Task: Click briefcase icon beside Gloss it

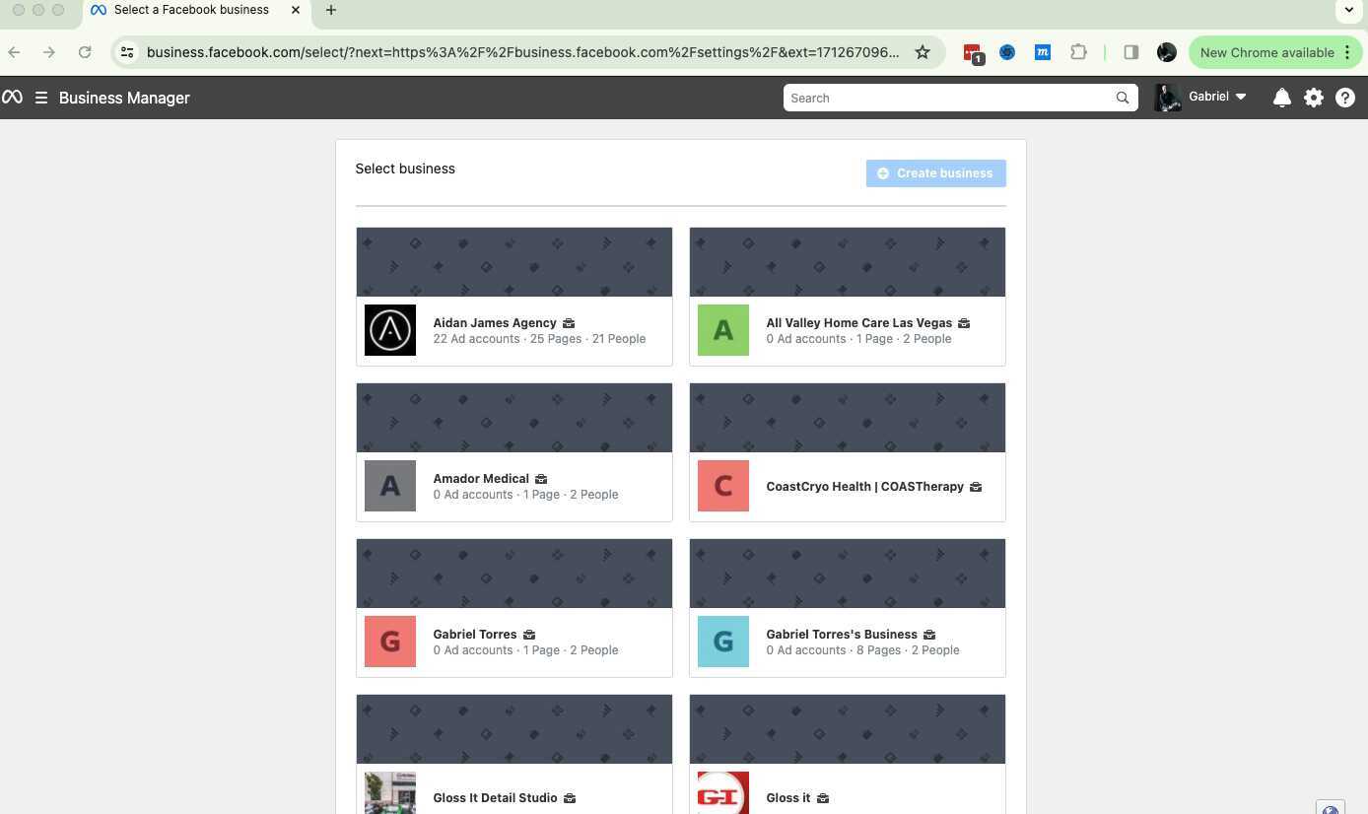Action: (x=823, y=798)
